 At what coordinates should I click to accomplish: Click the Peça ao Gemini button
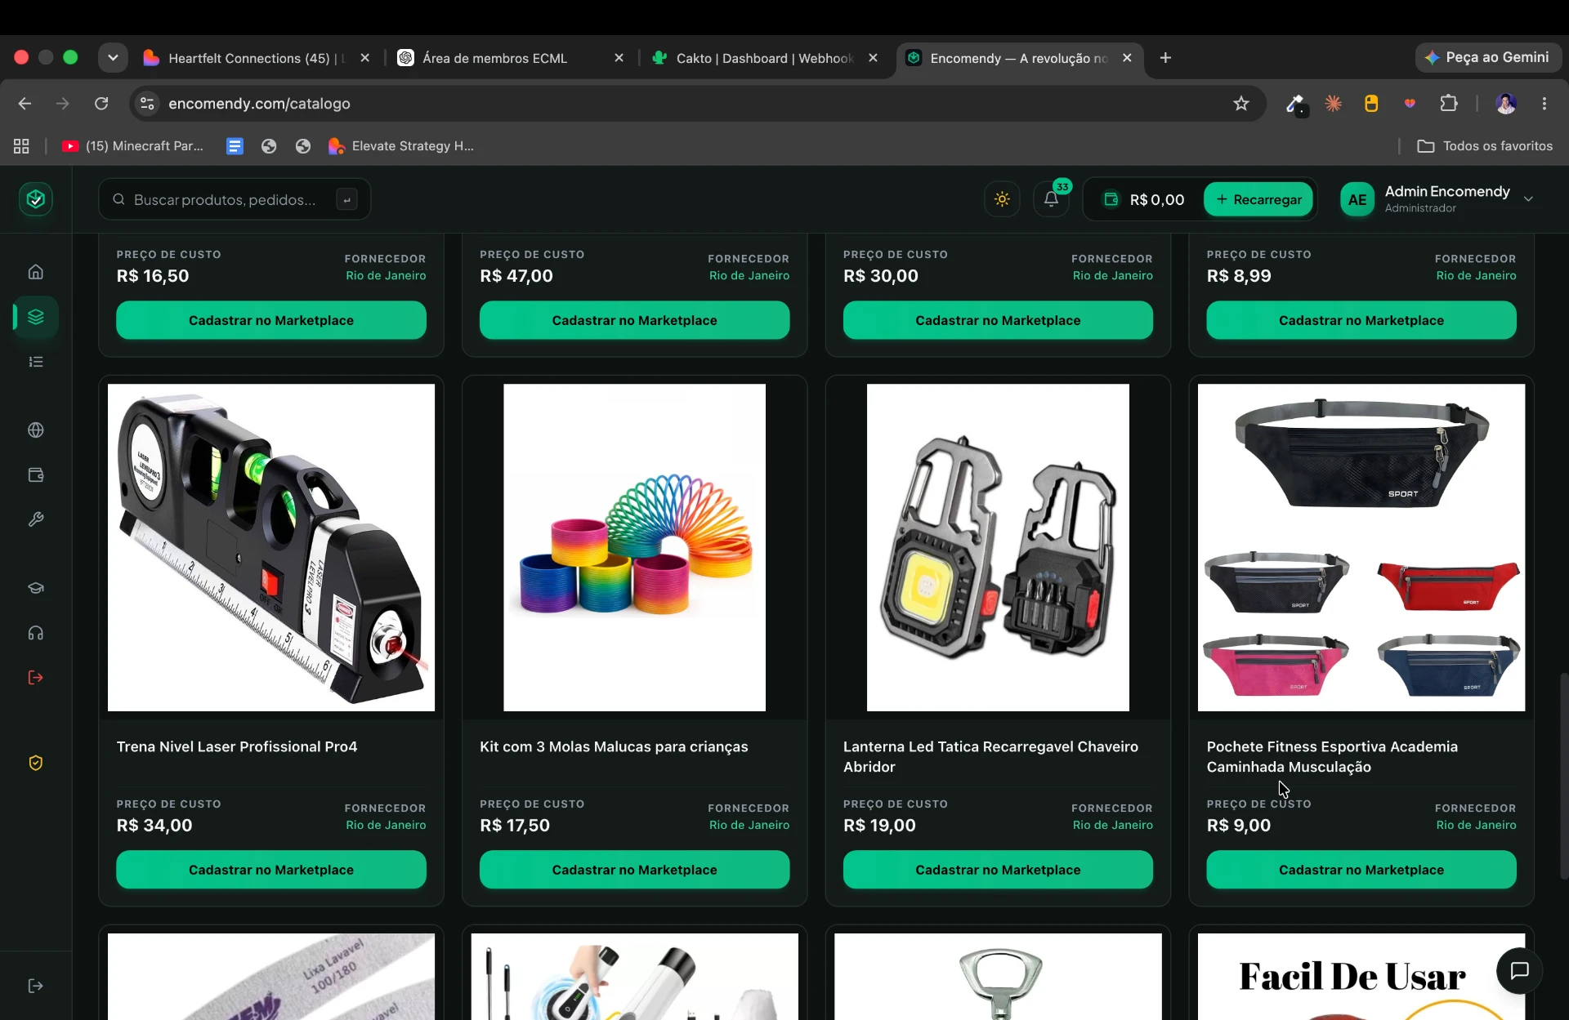pyautogui.click(x=1487, y=58)
